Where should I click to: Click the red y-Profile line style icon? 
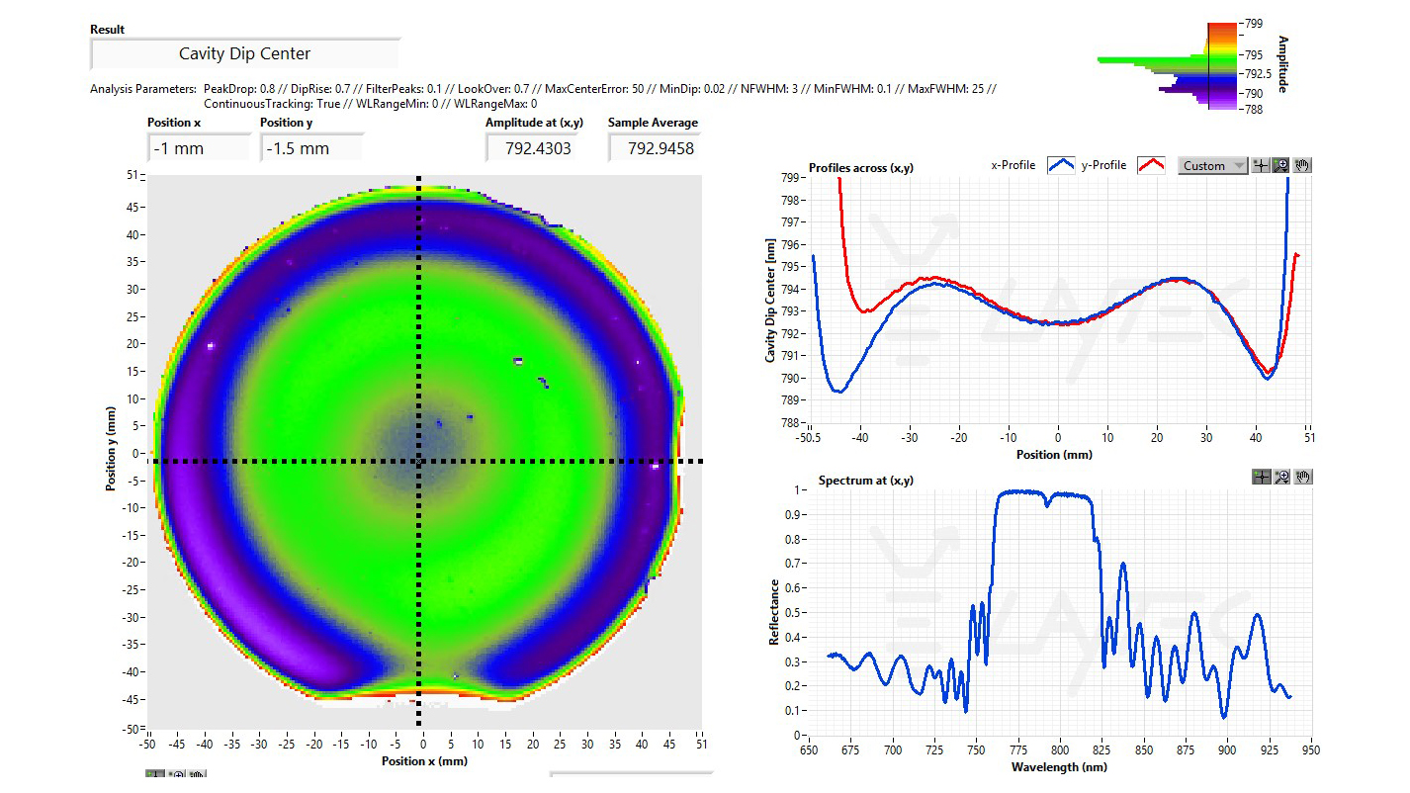1151,165
